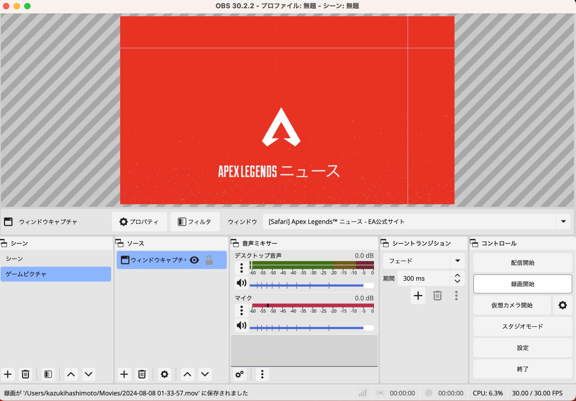This screenshot has width=576, height=401.
Task: Click 30.00 / 30.00 FPS status text
Action: [537, 393]
